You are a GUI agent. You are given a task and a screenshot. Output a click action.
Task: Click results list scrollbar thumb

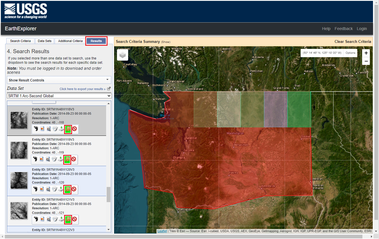coord(108,195)
